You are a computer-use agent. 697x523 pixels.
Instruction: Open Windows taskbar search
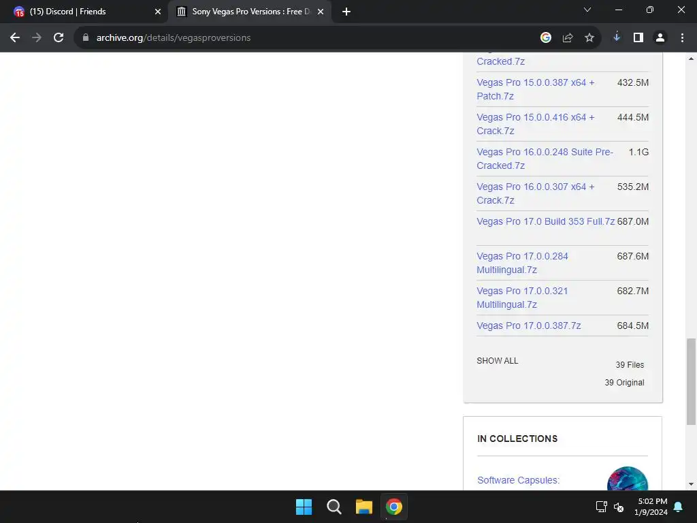click(334, 507)
